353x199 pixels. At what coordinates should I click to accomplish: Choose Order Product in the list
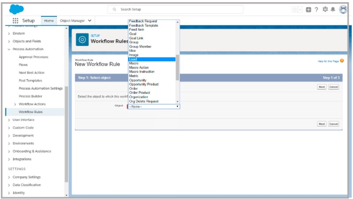[x=139, y=93]
